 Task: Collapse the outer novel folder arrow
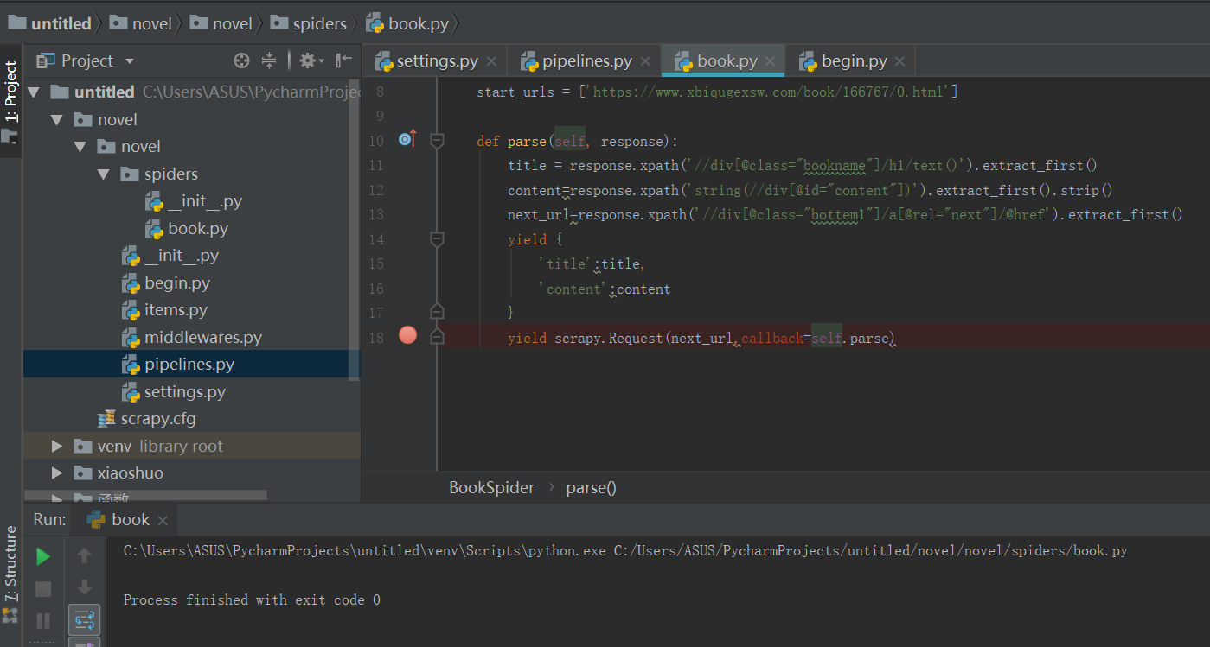pos(57,119)
